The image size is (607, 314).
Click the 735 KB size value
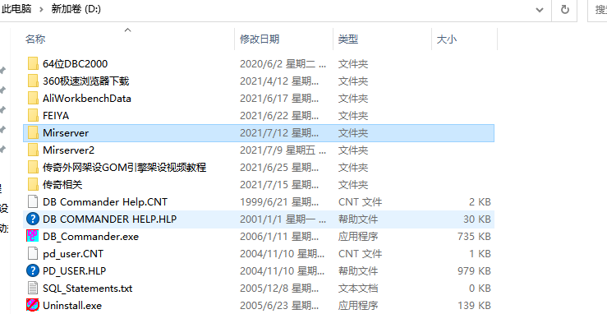coord(474,236)
